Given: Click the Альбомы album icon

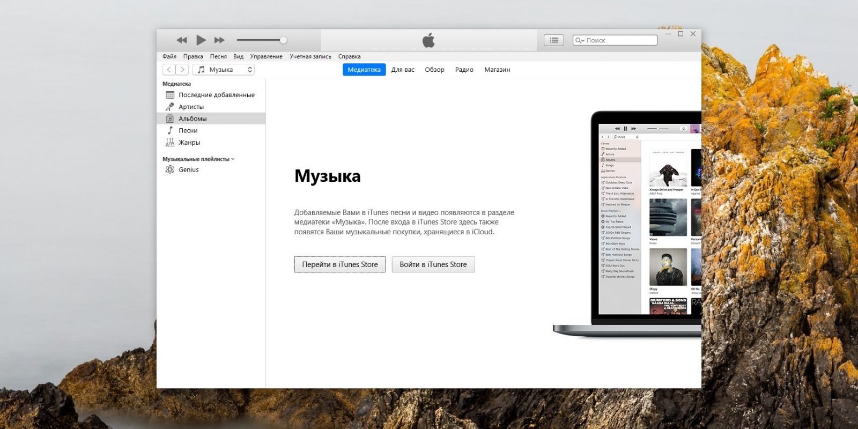Looking at the screenshot, I should click(x=170, y=119).
